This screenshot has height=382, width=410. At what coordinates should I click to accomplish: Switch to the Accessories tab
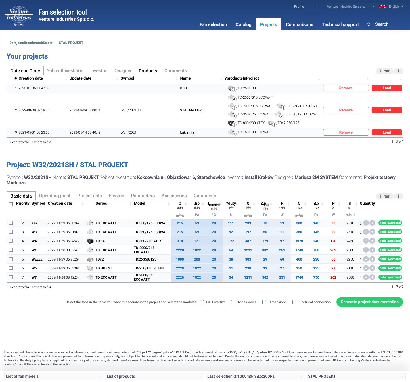pos(174,196)
